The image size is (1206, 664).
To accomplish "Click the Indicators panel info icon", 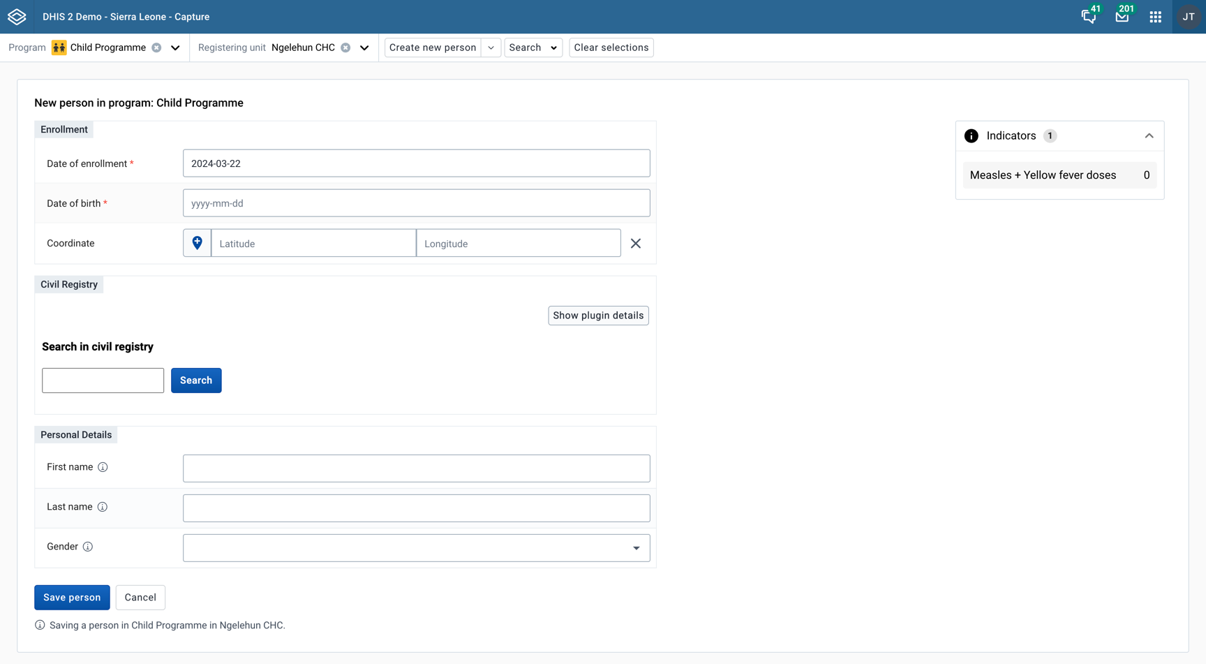I will click(x=971, y=135).
